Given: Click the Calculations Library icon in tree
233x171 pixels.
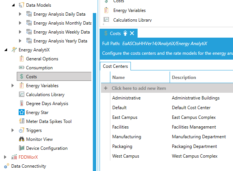Looking at the screenshot, I should [22, 95].
